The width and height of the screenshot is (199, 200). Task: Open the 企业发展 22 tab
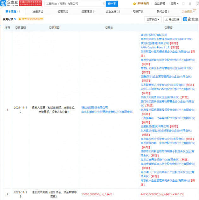(113, 12)
